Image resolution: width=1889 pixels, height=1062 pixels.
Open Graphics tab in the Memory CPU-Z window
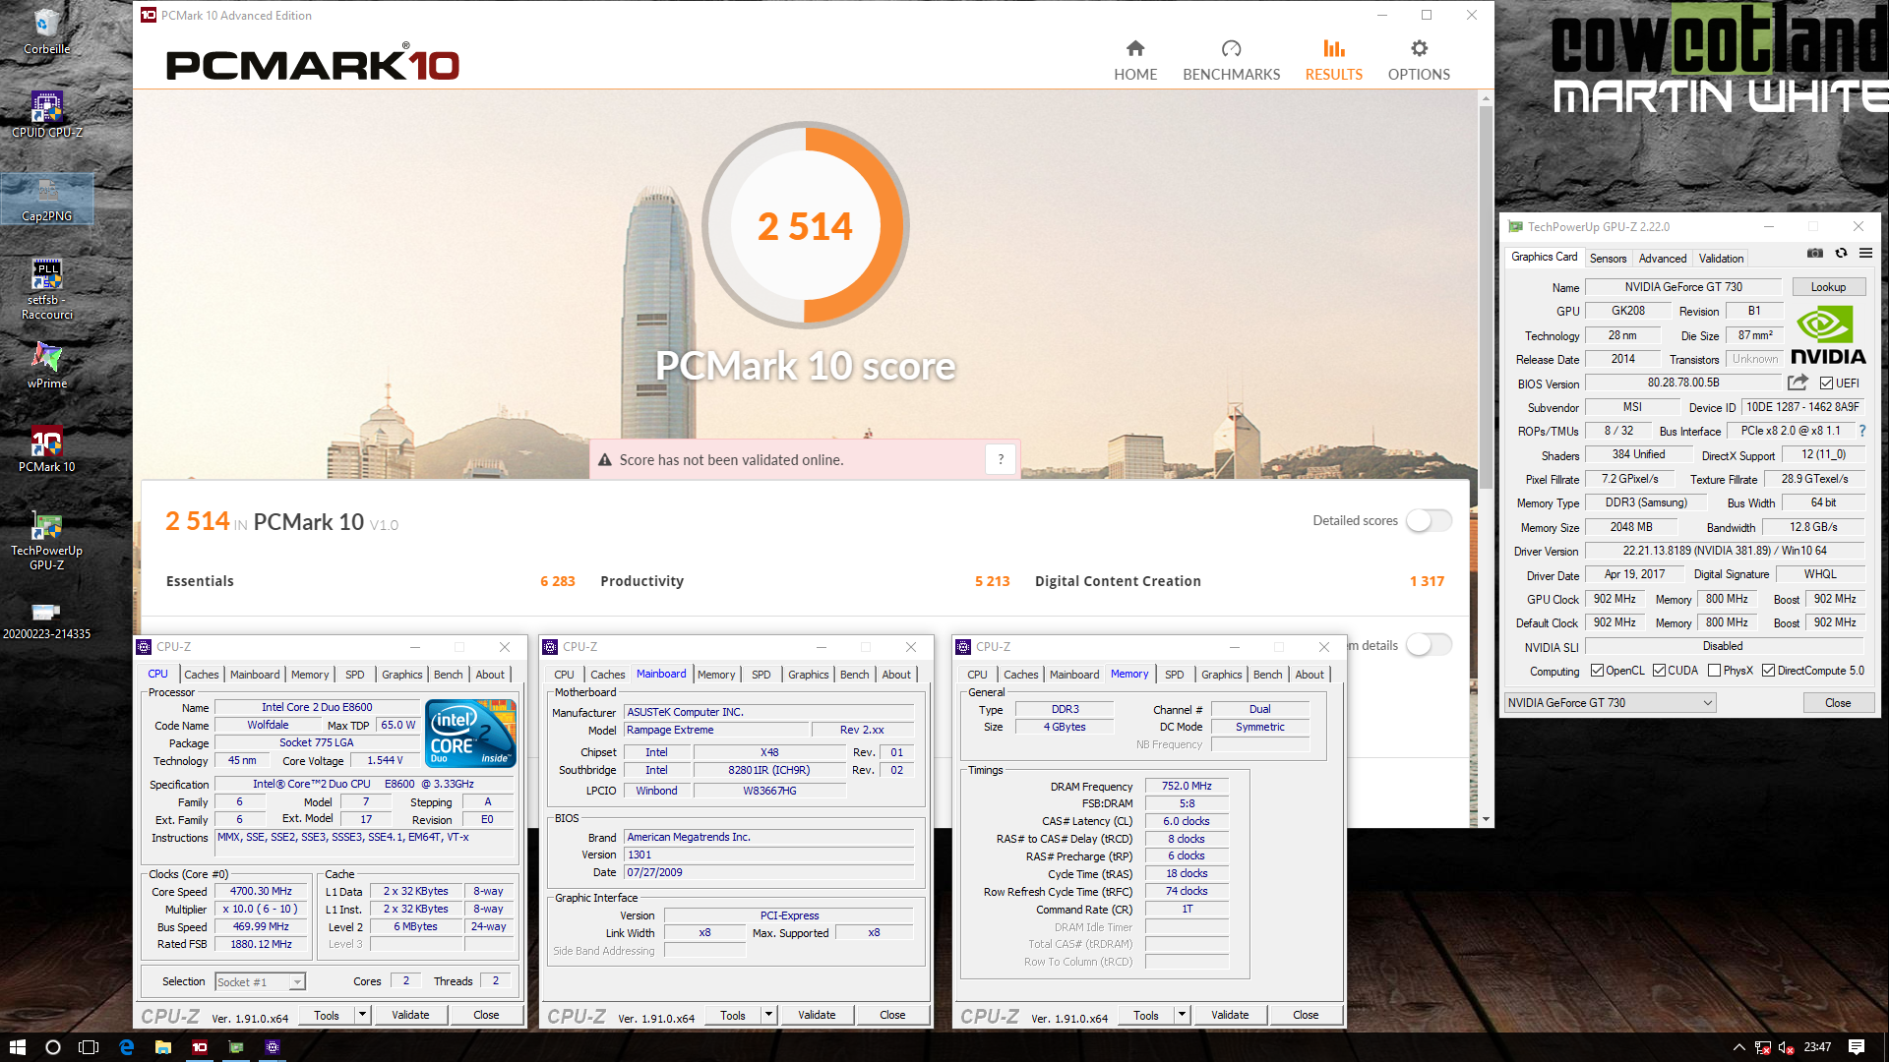click(1221, 675)
